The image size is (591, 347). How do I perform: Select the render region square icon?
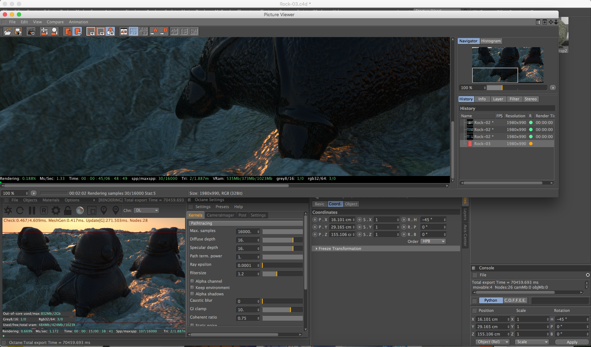(x=92, y=210)
